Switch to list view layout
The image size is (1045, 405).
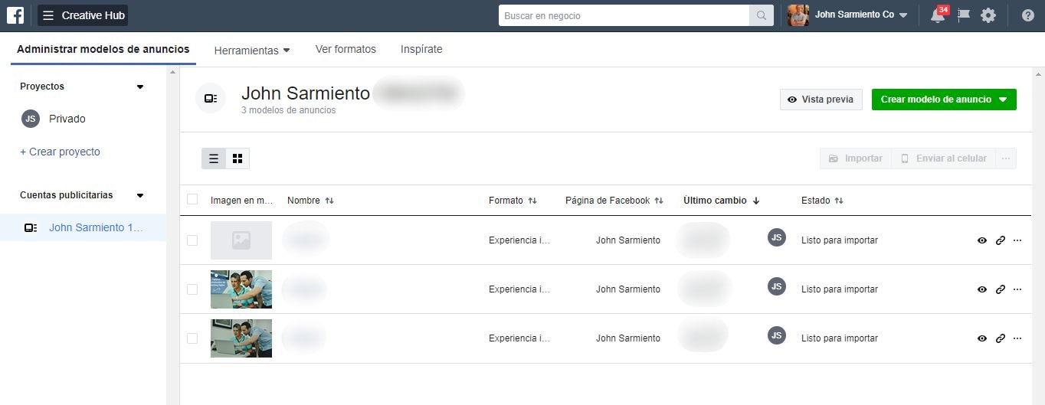point(214,158)
